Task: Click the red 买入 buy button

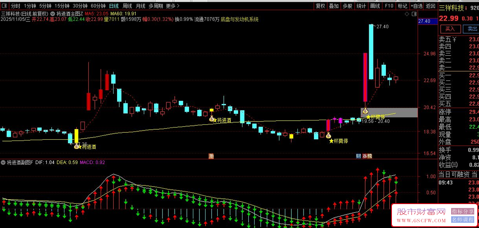Action: click(450, 29)
